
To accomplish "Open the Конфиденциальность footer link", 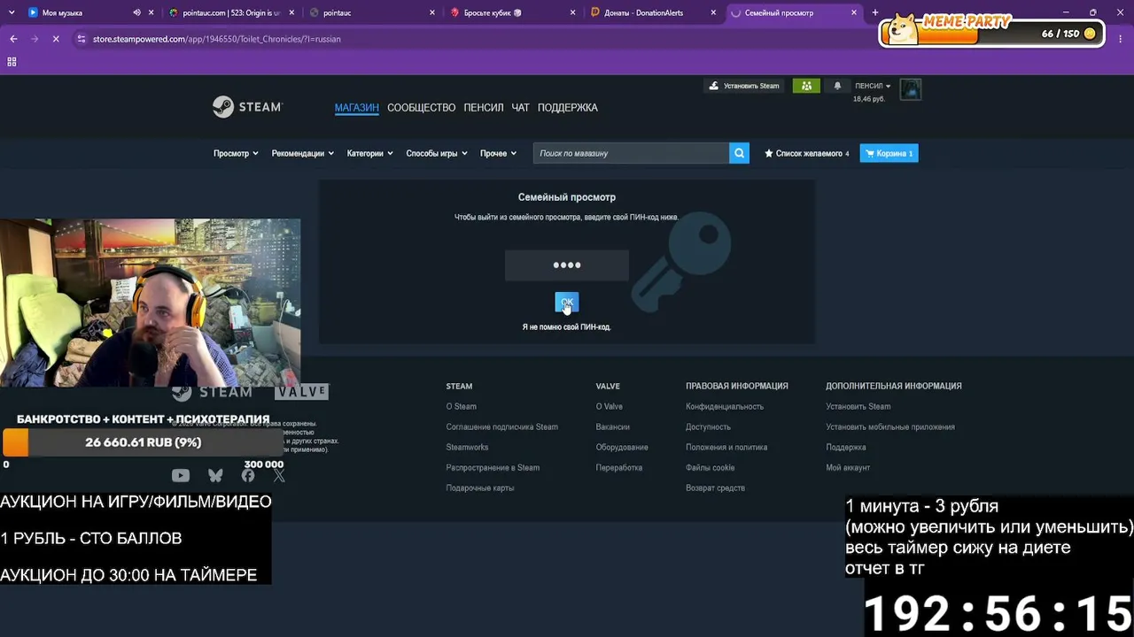I will [725, 407].
